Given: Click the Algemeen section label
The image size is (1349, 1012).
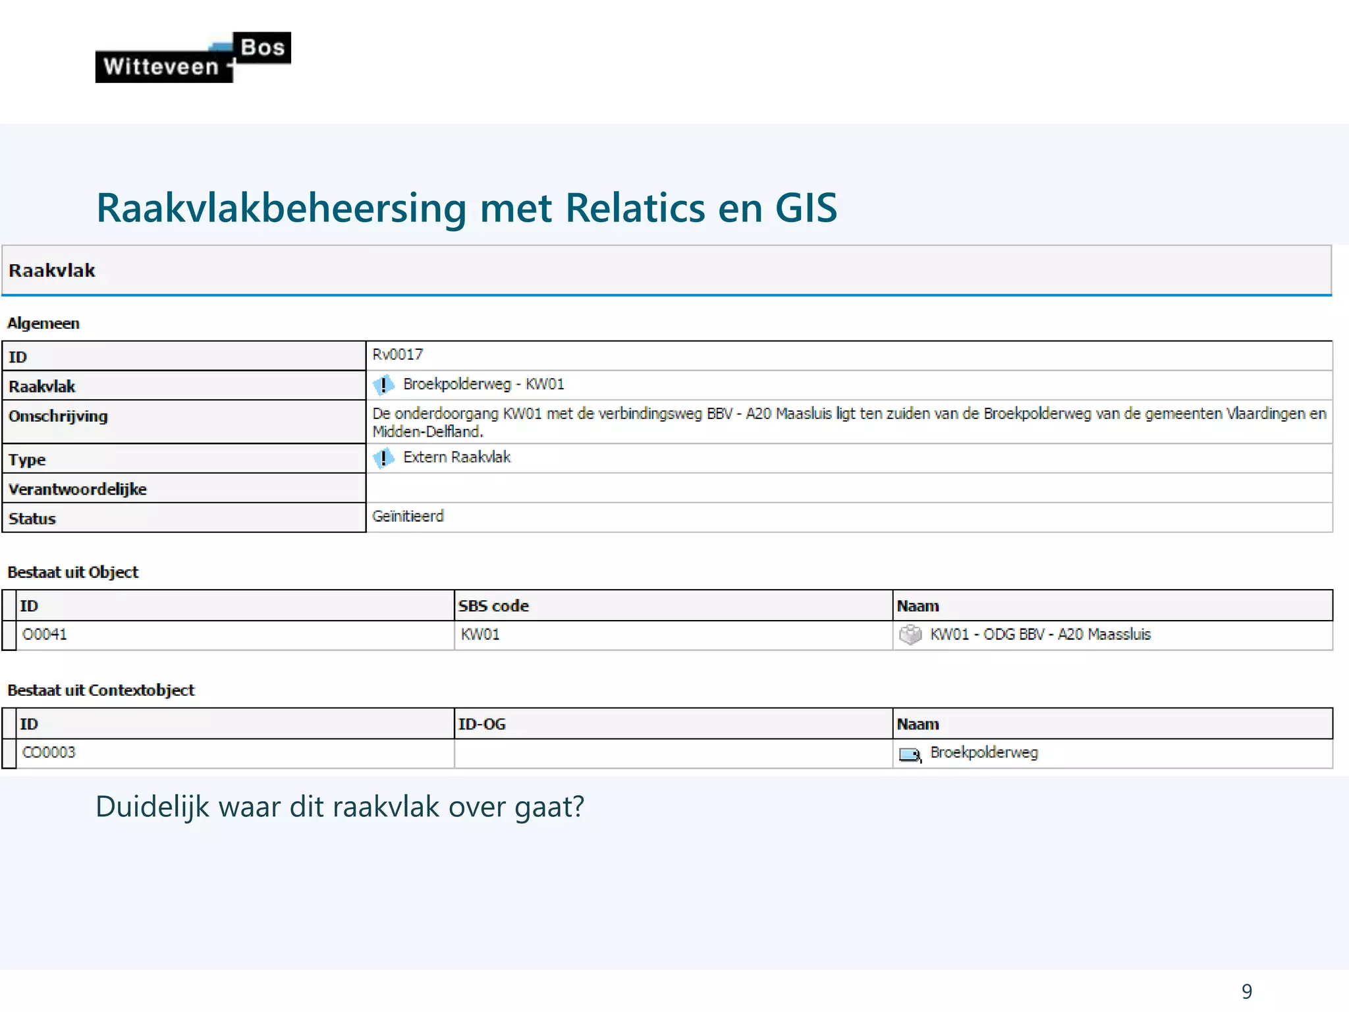Looking at the screenshot, I should pos(43,323).
